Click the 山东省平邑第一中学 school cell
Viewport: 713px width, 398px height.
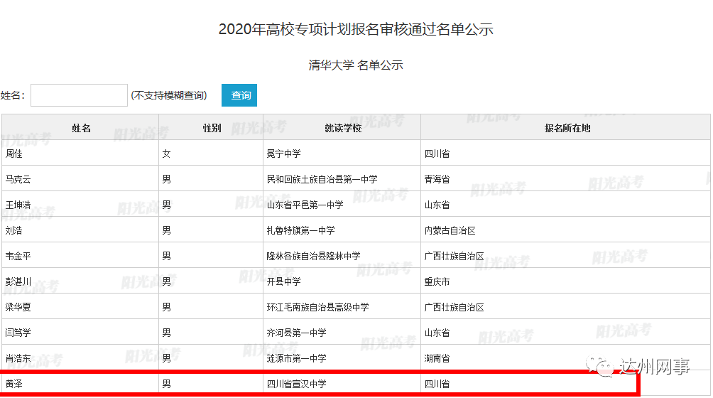pos(342,205)
